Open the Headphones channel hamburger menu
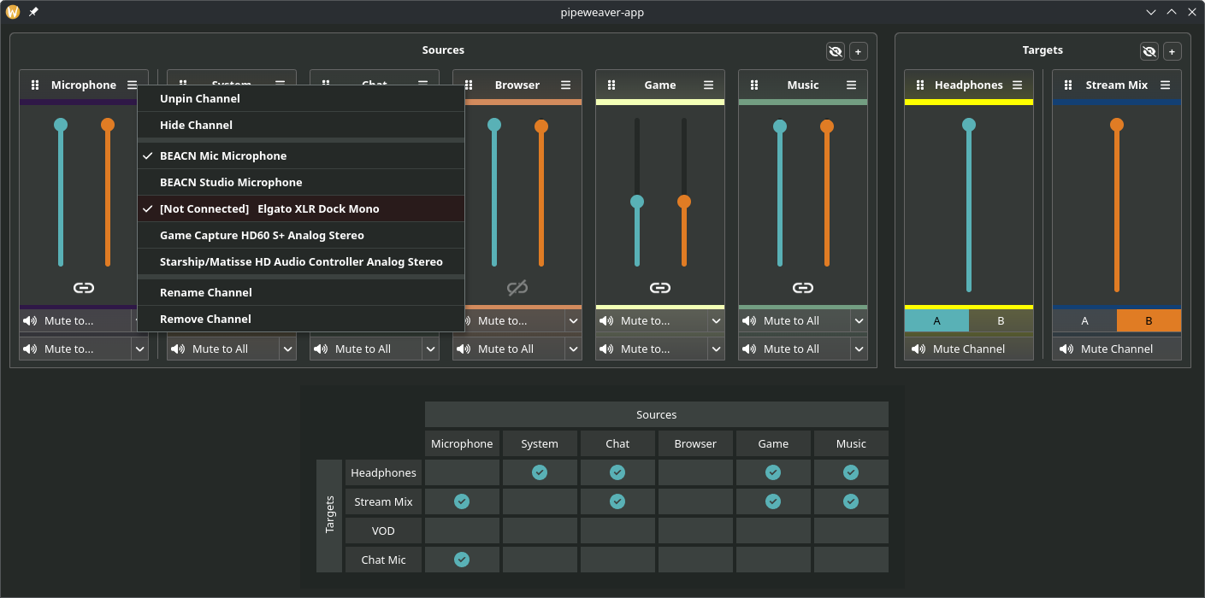 tap(1017, 85)
